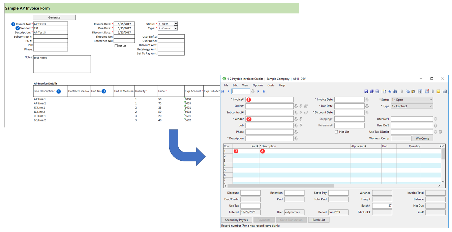Click the yellow sticky note icon

pos(438,91)
